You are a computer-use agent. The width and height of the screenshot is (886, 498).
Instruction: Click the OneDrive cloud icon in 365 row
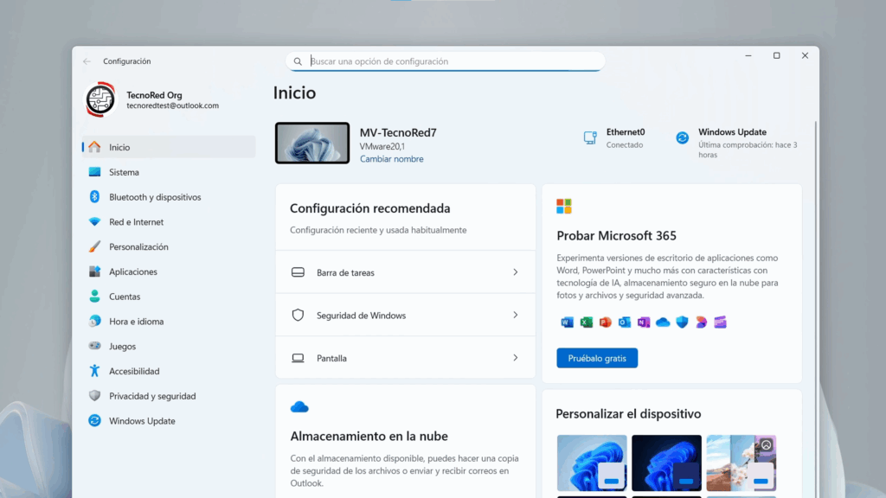coord(663,322)
